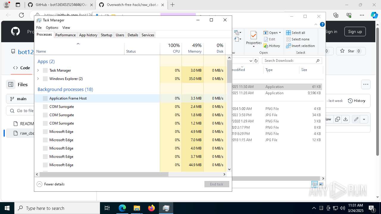
Task: Click the taskbar volume icon
Action: click(x=343, y=208)
